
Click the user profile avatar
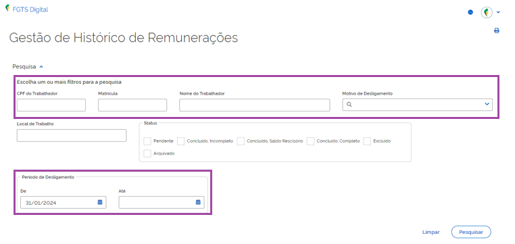coord(487,12)
